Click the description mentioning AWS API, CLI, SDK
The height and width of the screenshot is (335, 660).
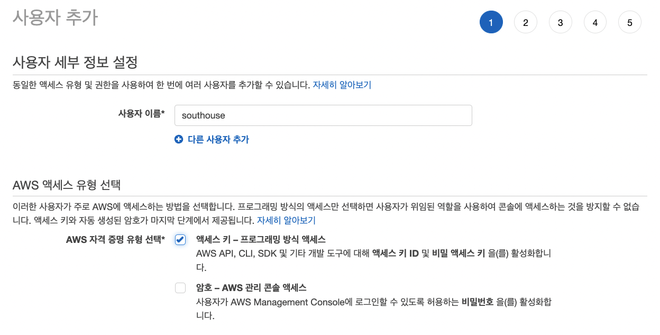point(374,260)
